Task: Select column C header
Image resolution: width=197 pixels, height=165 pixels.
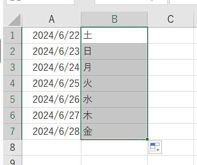Action: (170, 19)
